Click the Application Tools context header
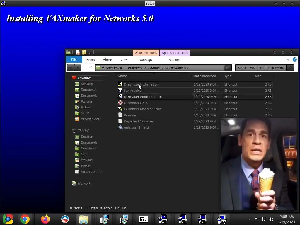Screen dimensions: 300x225 pos(175,53)
